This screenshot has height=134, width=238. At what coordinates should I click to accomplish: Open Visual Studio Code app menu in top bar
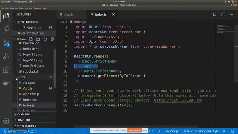23,1
